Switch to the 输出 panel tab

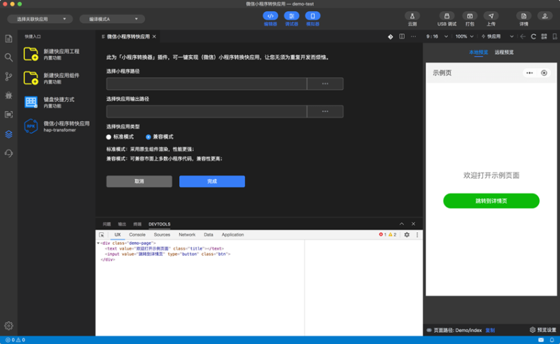coord(122,224)
